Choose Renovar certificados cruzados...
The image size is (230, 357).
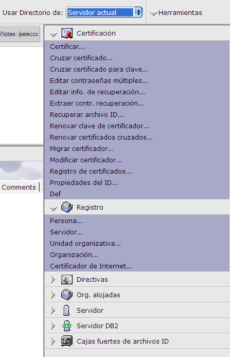[101, 138]
